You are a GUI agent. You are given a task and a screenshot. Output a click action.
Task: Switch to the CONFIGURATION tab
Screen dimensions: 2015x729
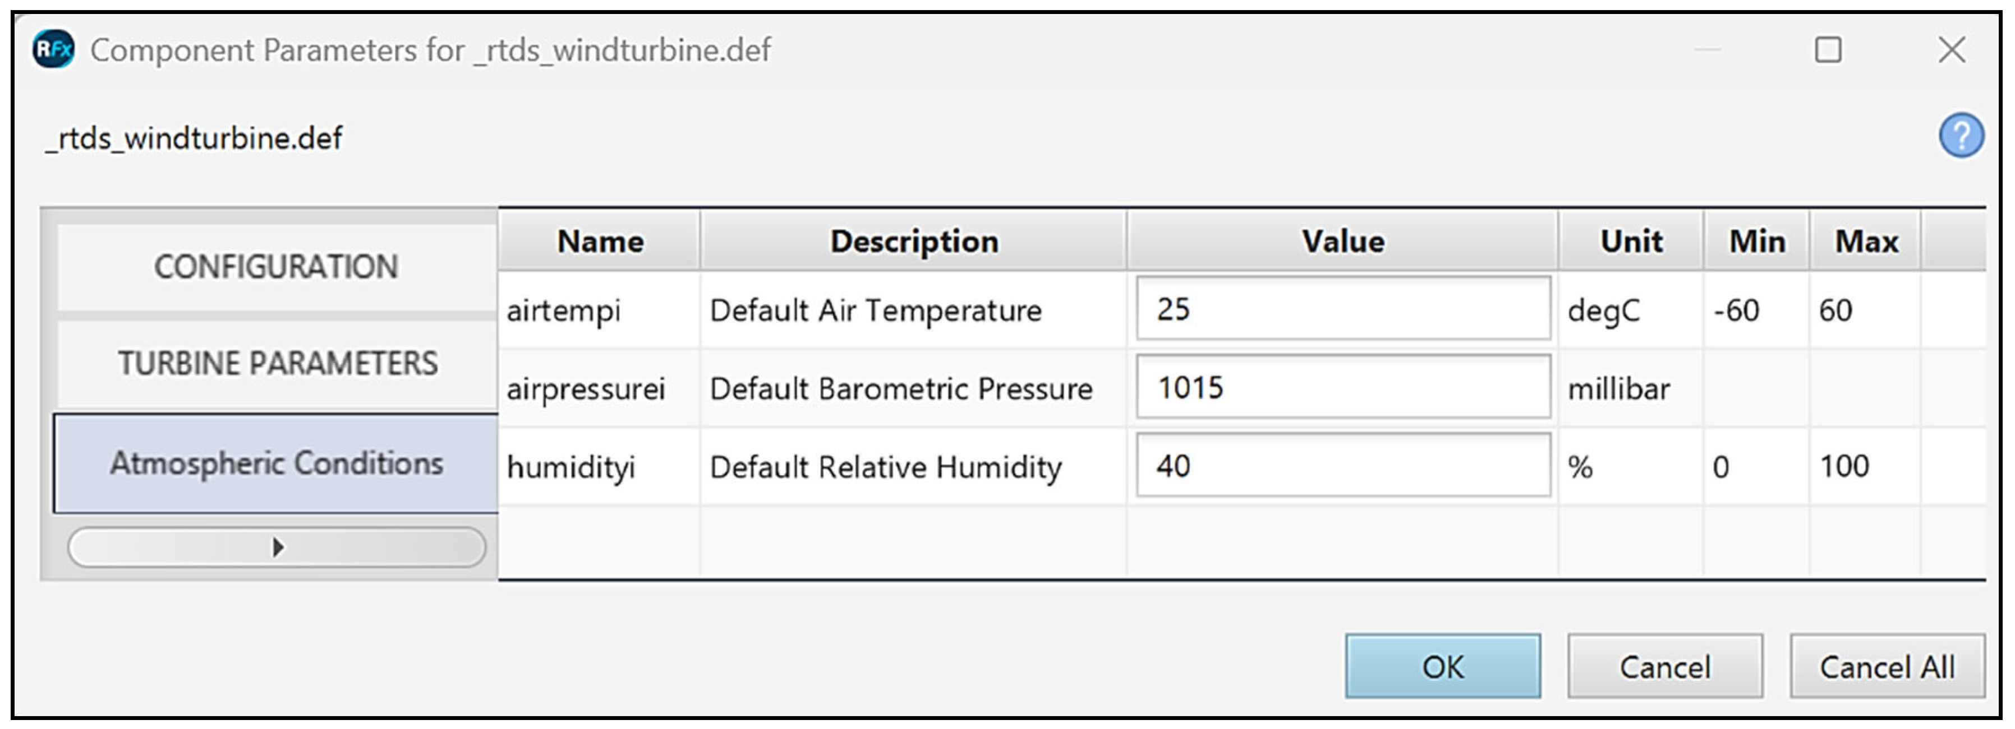[x=276, y=267]
